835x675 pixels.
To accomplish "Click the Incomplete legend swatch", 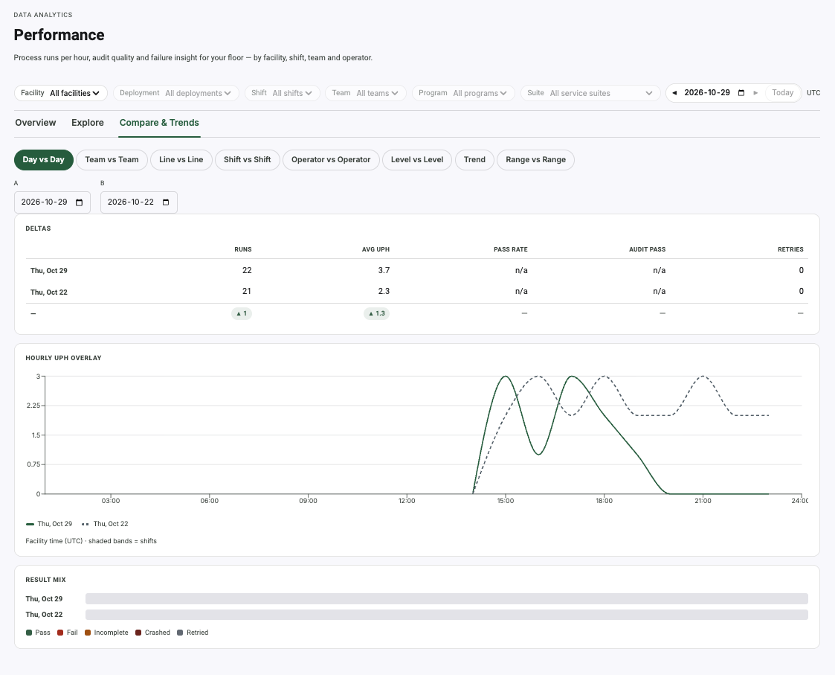I will tap(88, 633).
